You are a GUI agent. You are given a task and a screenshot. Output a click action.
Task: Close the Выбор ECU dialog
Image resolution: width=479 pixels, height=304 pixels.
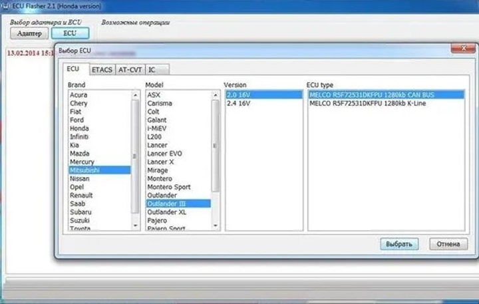click(x=463, y=49)
